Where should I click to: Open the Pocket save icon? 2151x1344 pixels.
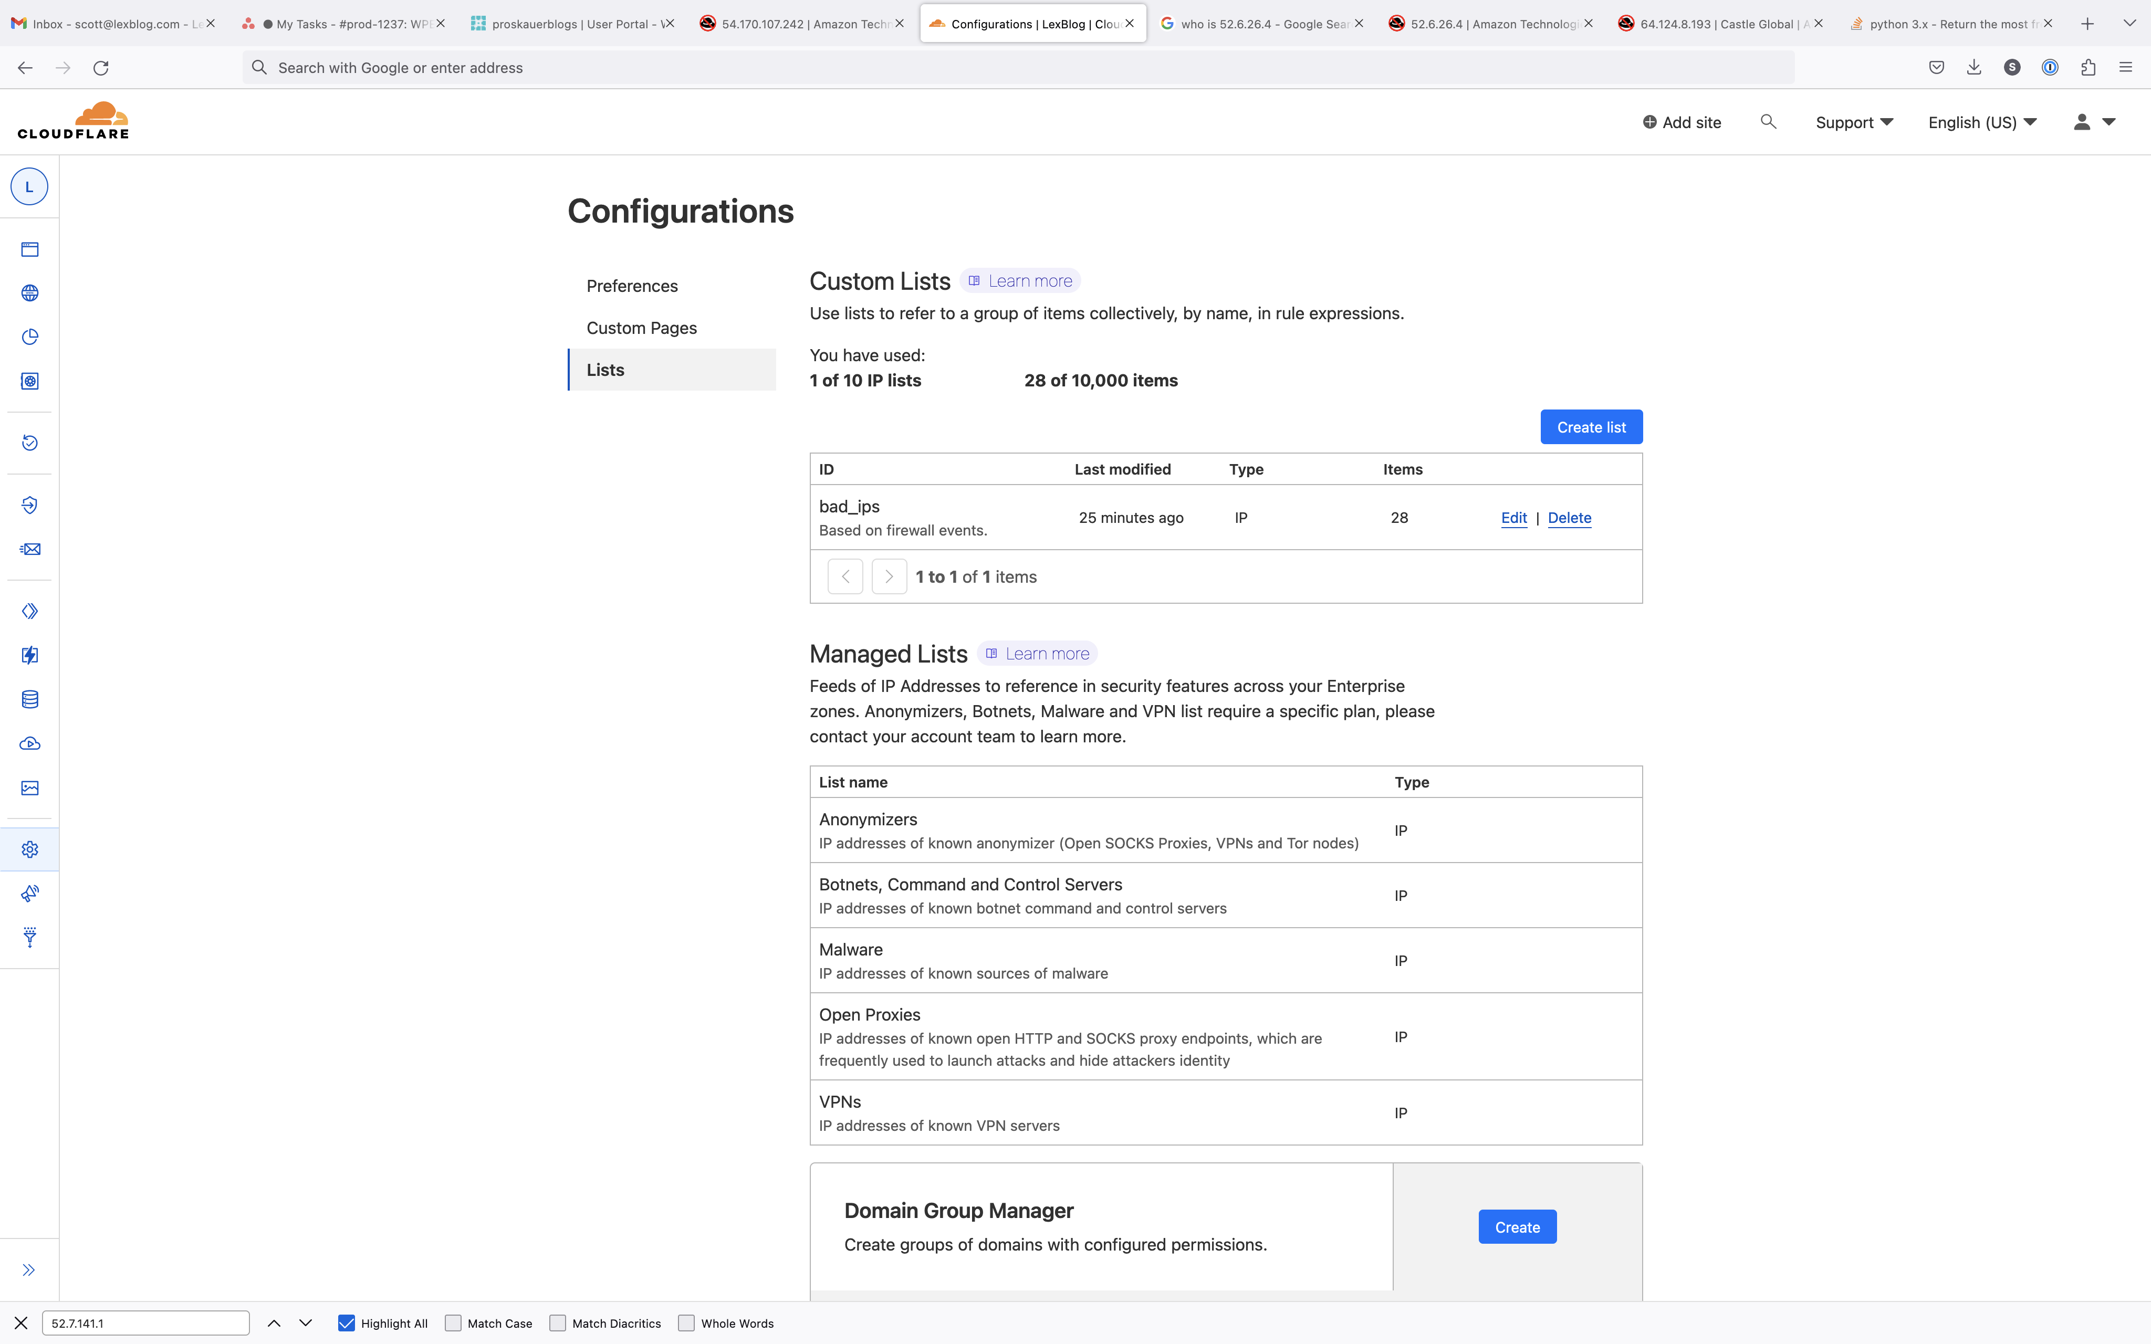point(1937,68)
